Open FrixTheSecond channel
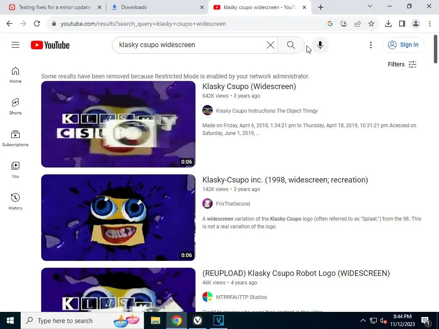The image size is (439, 329). tap(233, 203)
